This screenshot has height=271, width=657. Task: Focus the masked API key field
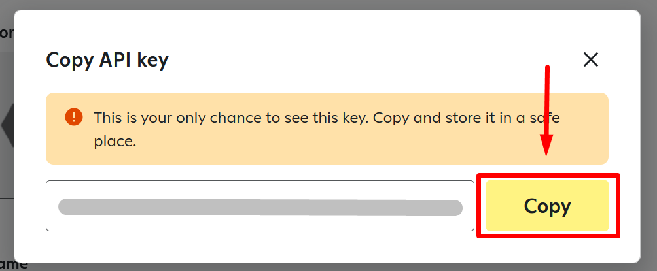pos(260,206)
